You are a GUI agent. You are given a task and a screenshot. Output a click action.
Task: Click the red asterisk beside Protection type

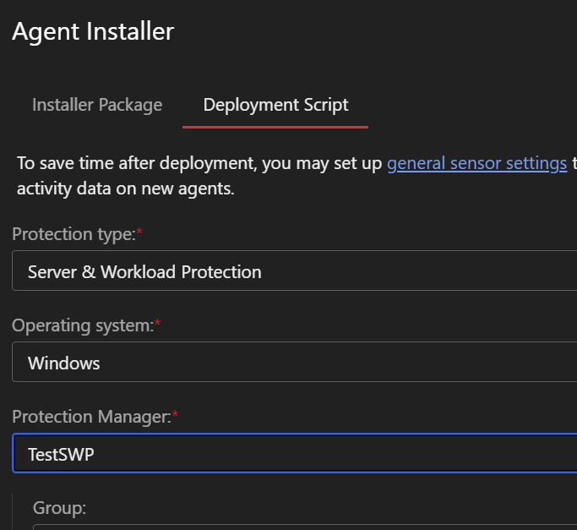[x=139, y=232]
